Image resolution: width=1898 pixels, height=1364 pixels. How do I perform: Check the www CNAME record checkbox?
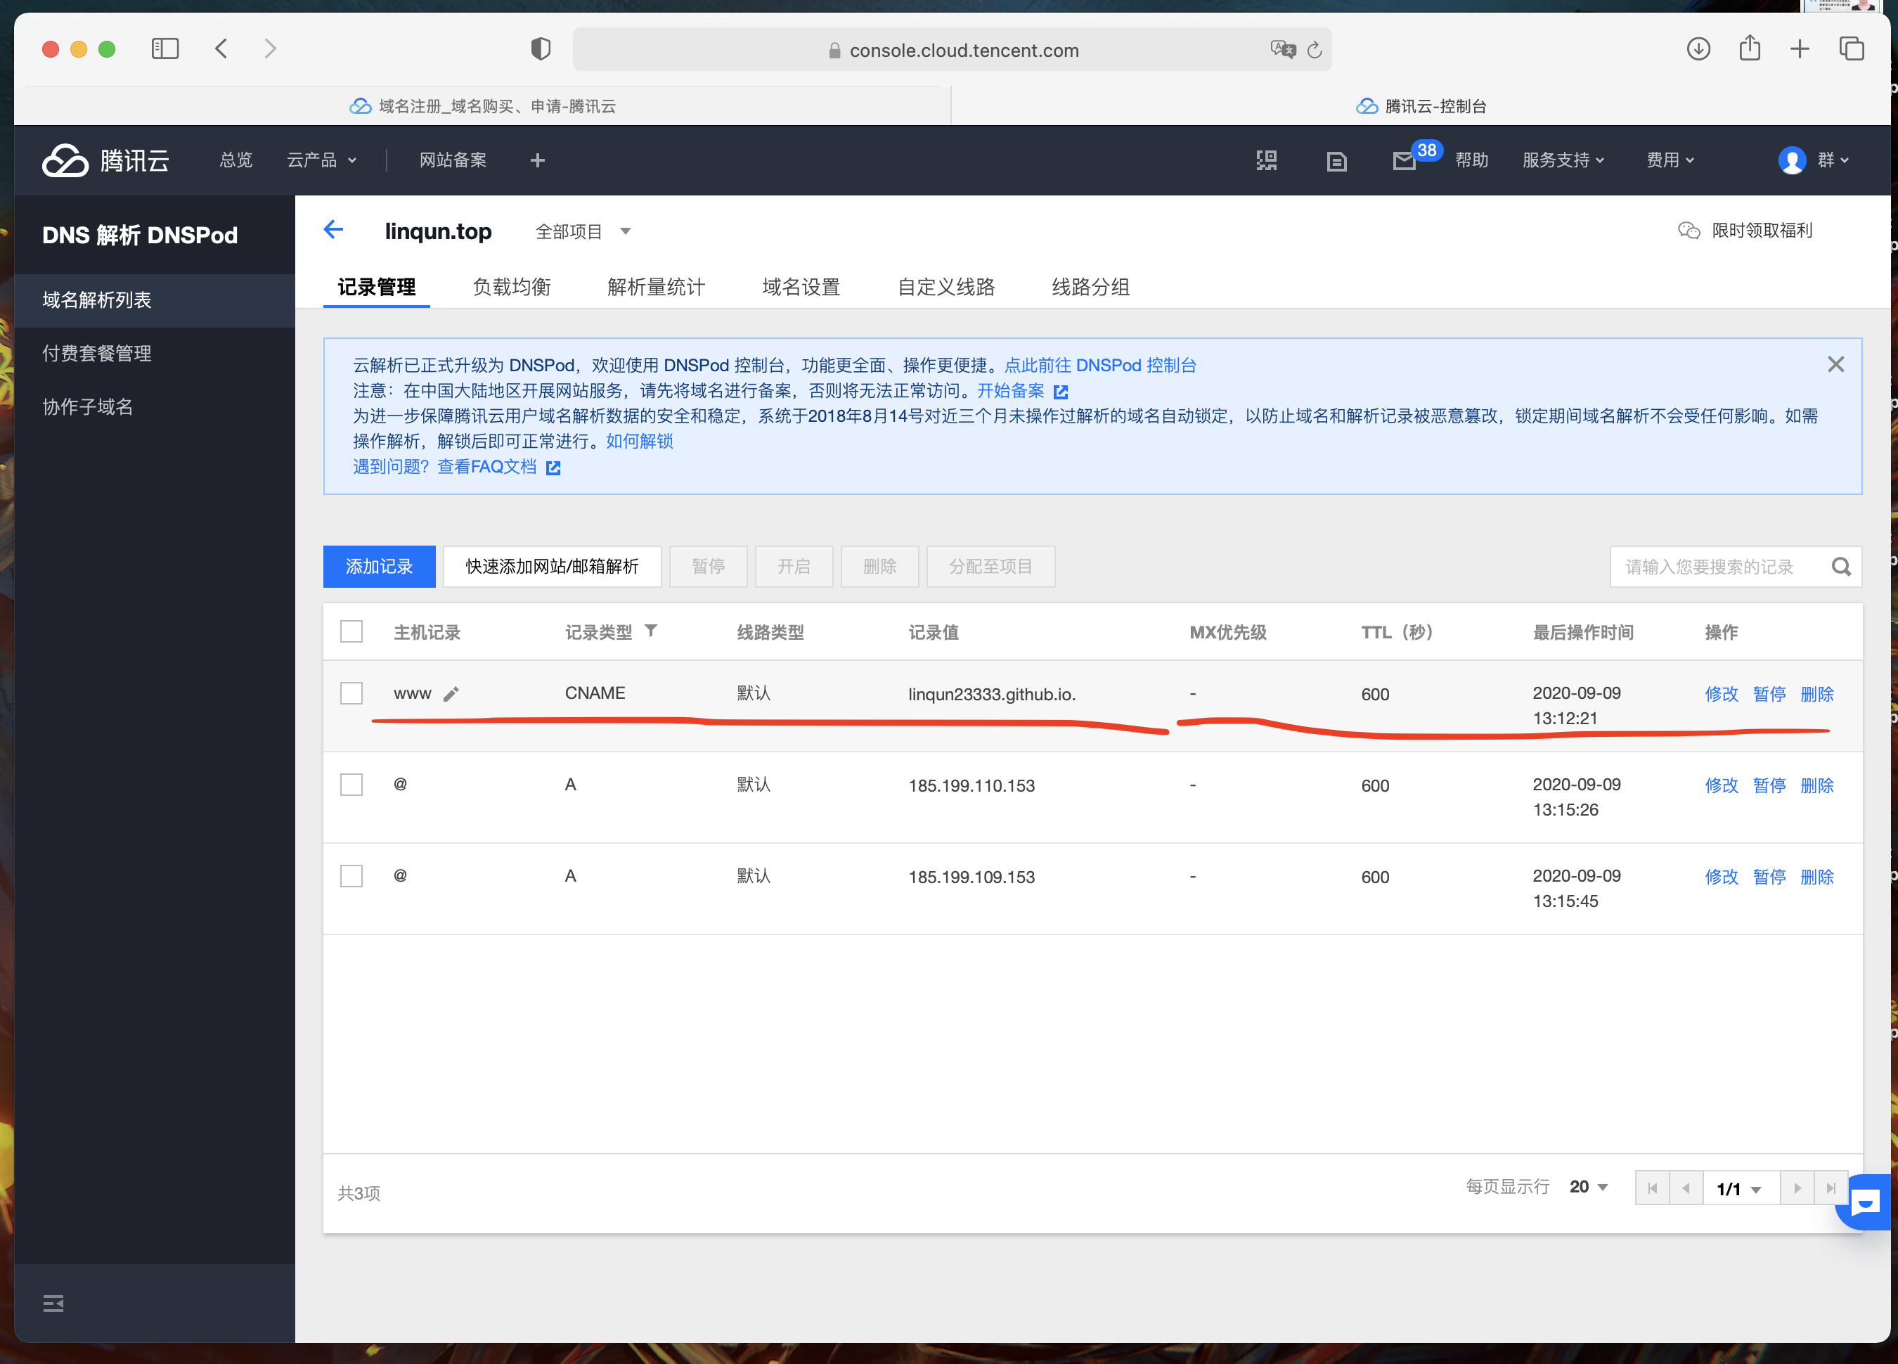pyautogui.click(x=351, y=693)
